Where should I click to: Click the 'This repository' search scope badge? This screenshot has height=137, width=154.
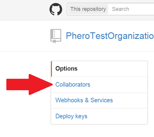[88, 9]
